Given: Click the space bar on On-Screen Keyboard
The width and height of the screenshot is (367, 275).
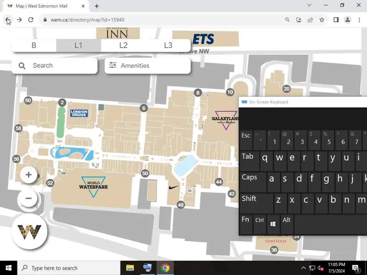Looking at the screenshot, I should coord(330,224).
